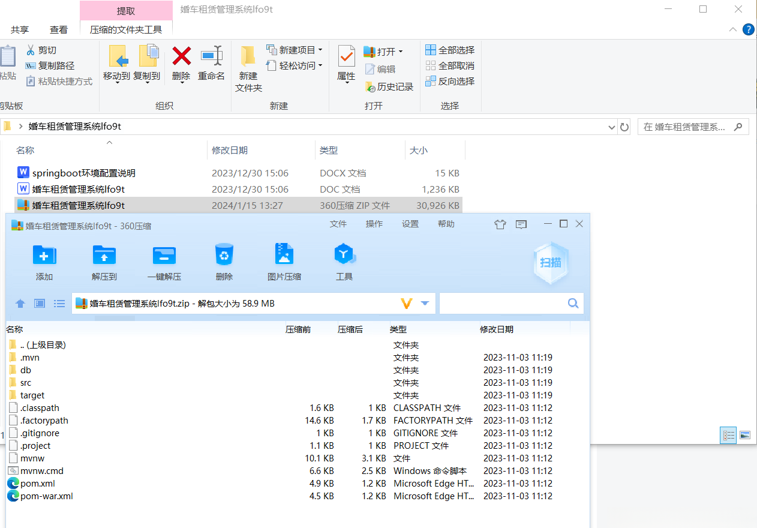Click the 重命名 rename ribbon icon
This screenshot has width=757, height=528.
tap(212, 56)
